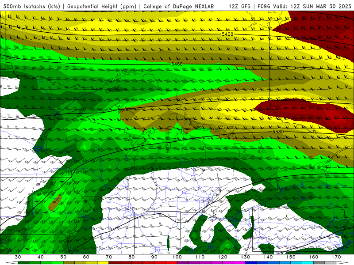The width and height of the screenshot is (354, 265).
Task: Click the 160 value on the color scale
Action: [x=314, y=257]
